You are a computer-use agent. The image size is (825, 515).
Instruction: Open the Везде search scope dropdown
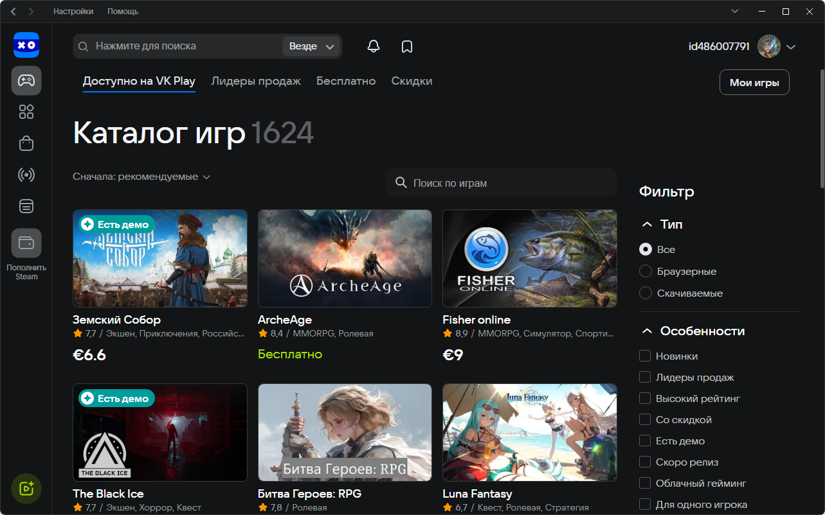(311, 46)
